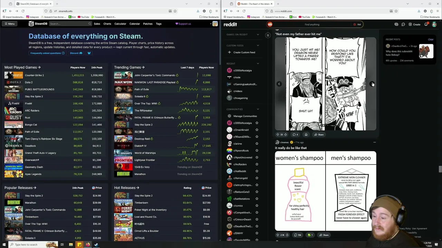
Task: Collapse the Recent section in Reddit sidebar
Action: coord(258,63)
